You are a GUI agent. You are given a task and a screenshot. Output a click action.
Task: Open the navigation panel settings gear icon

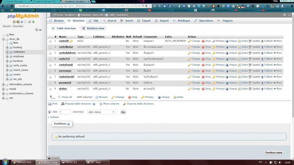(29, 22)
